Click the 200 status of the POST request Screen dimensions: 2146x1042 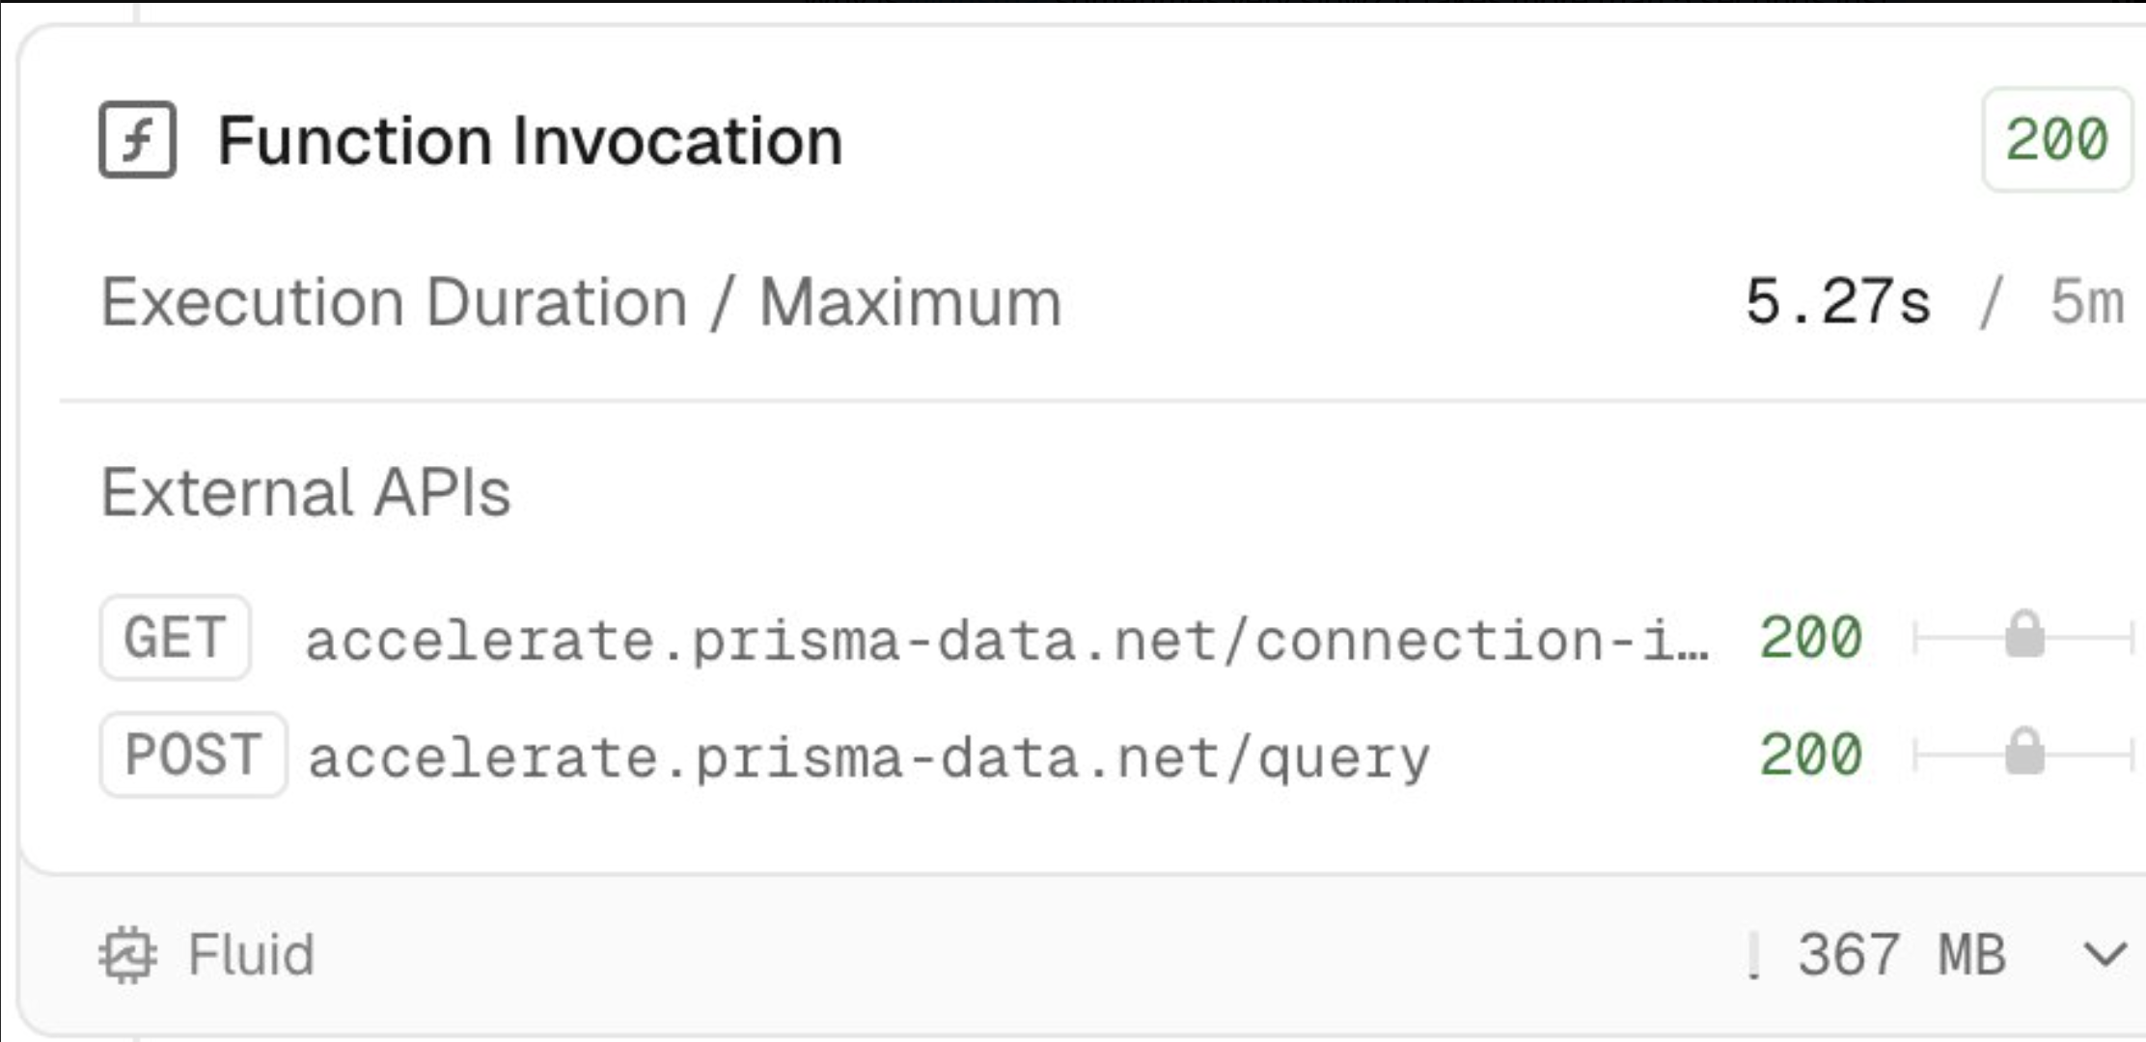coord(1810,754)
